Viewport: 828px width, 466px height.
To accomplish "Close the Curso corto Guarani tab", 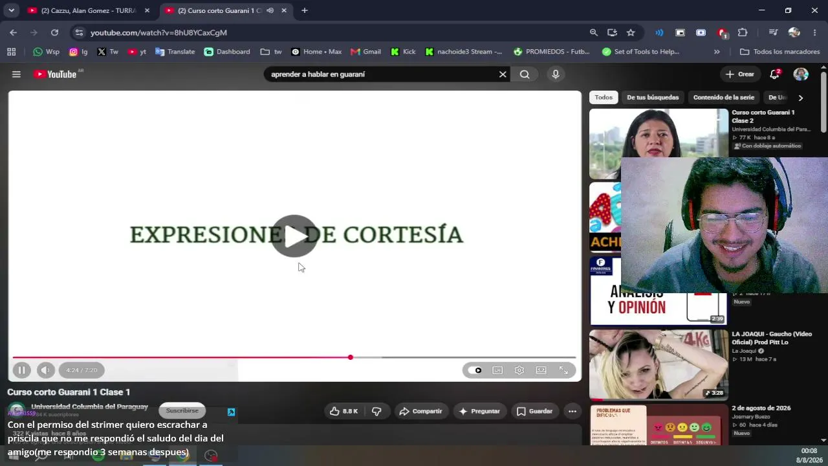I will click(283, 10).
